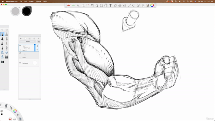Click the menu bar clock Tue Sep 10

(x=205, y=1)
